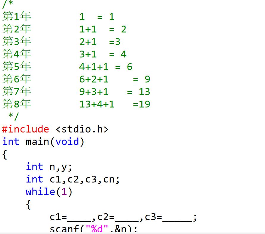This screenshot has width=265, height=234.
Task: Click the expression '9+3+1 = 13'
Action: tap(115, 92)
